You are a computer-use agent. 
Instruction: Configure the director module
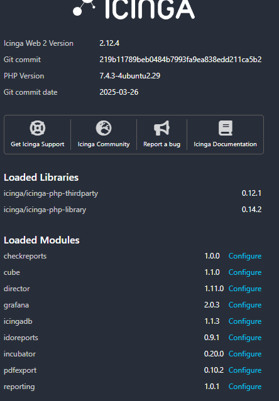245,289
